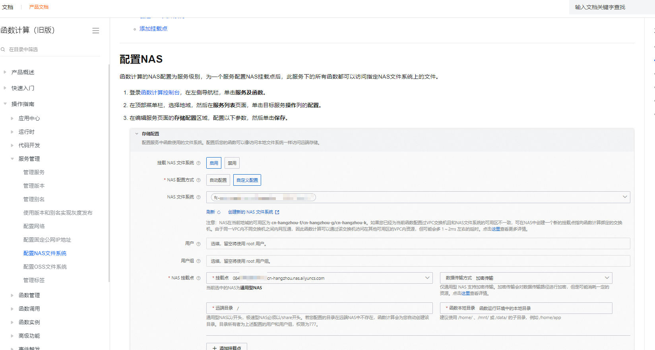Click help icon next to 用户组 label
Viewport: 655px width, 350px height.
coord(198,261)
